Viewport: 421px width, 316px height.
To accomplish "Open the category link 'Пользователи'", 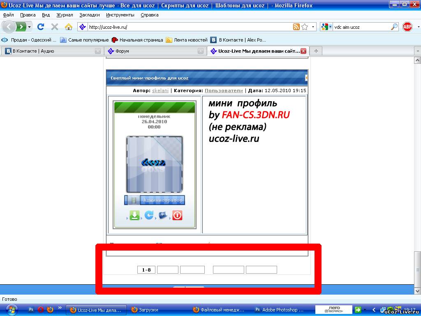I will 224,91.
